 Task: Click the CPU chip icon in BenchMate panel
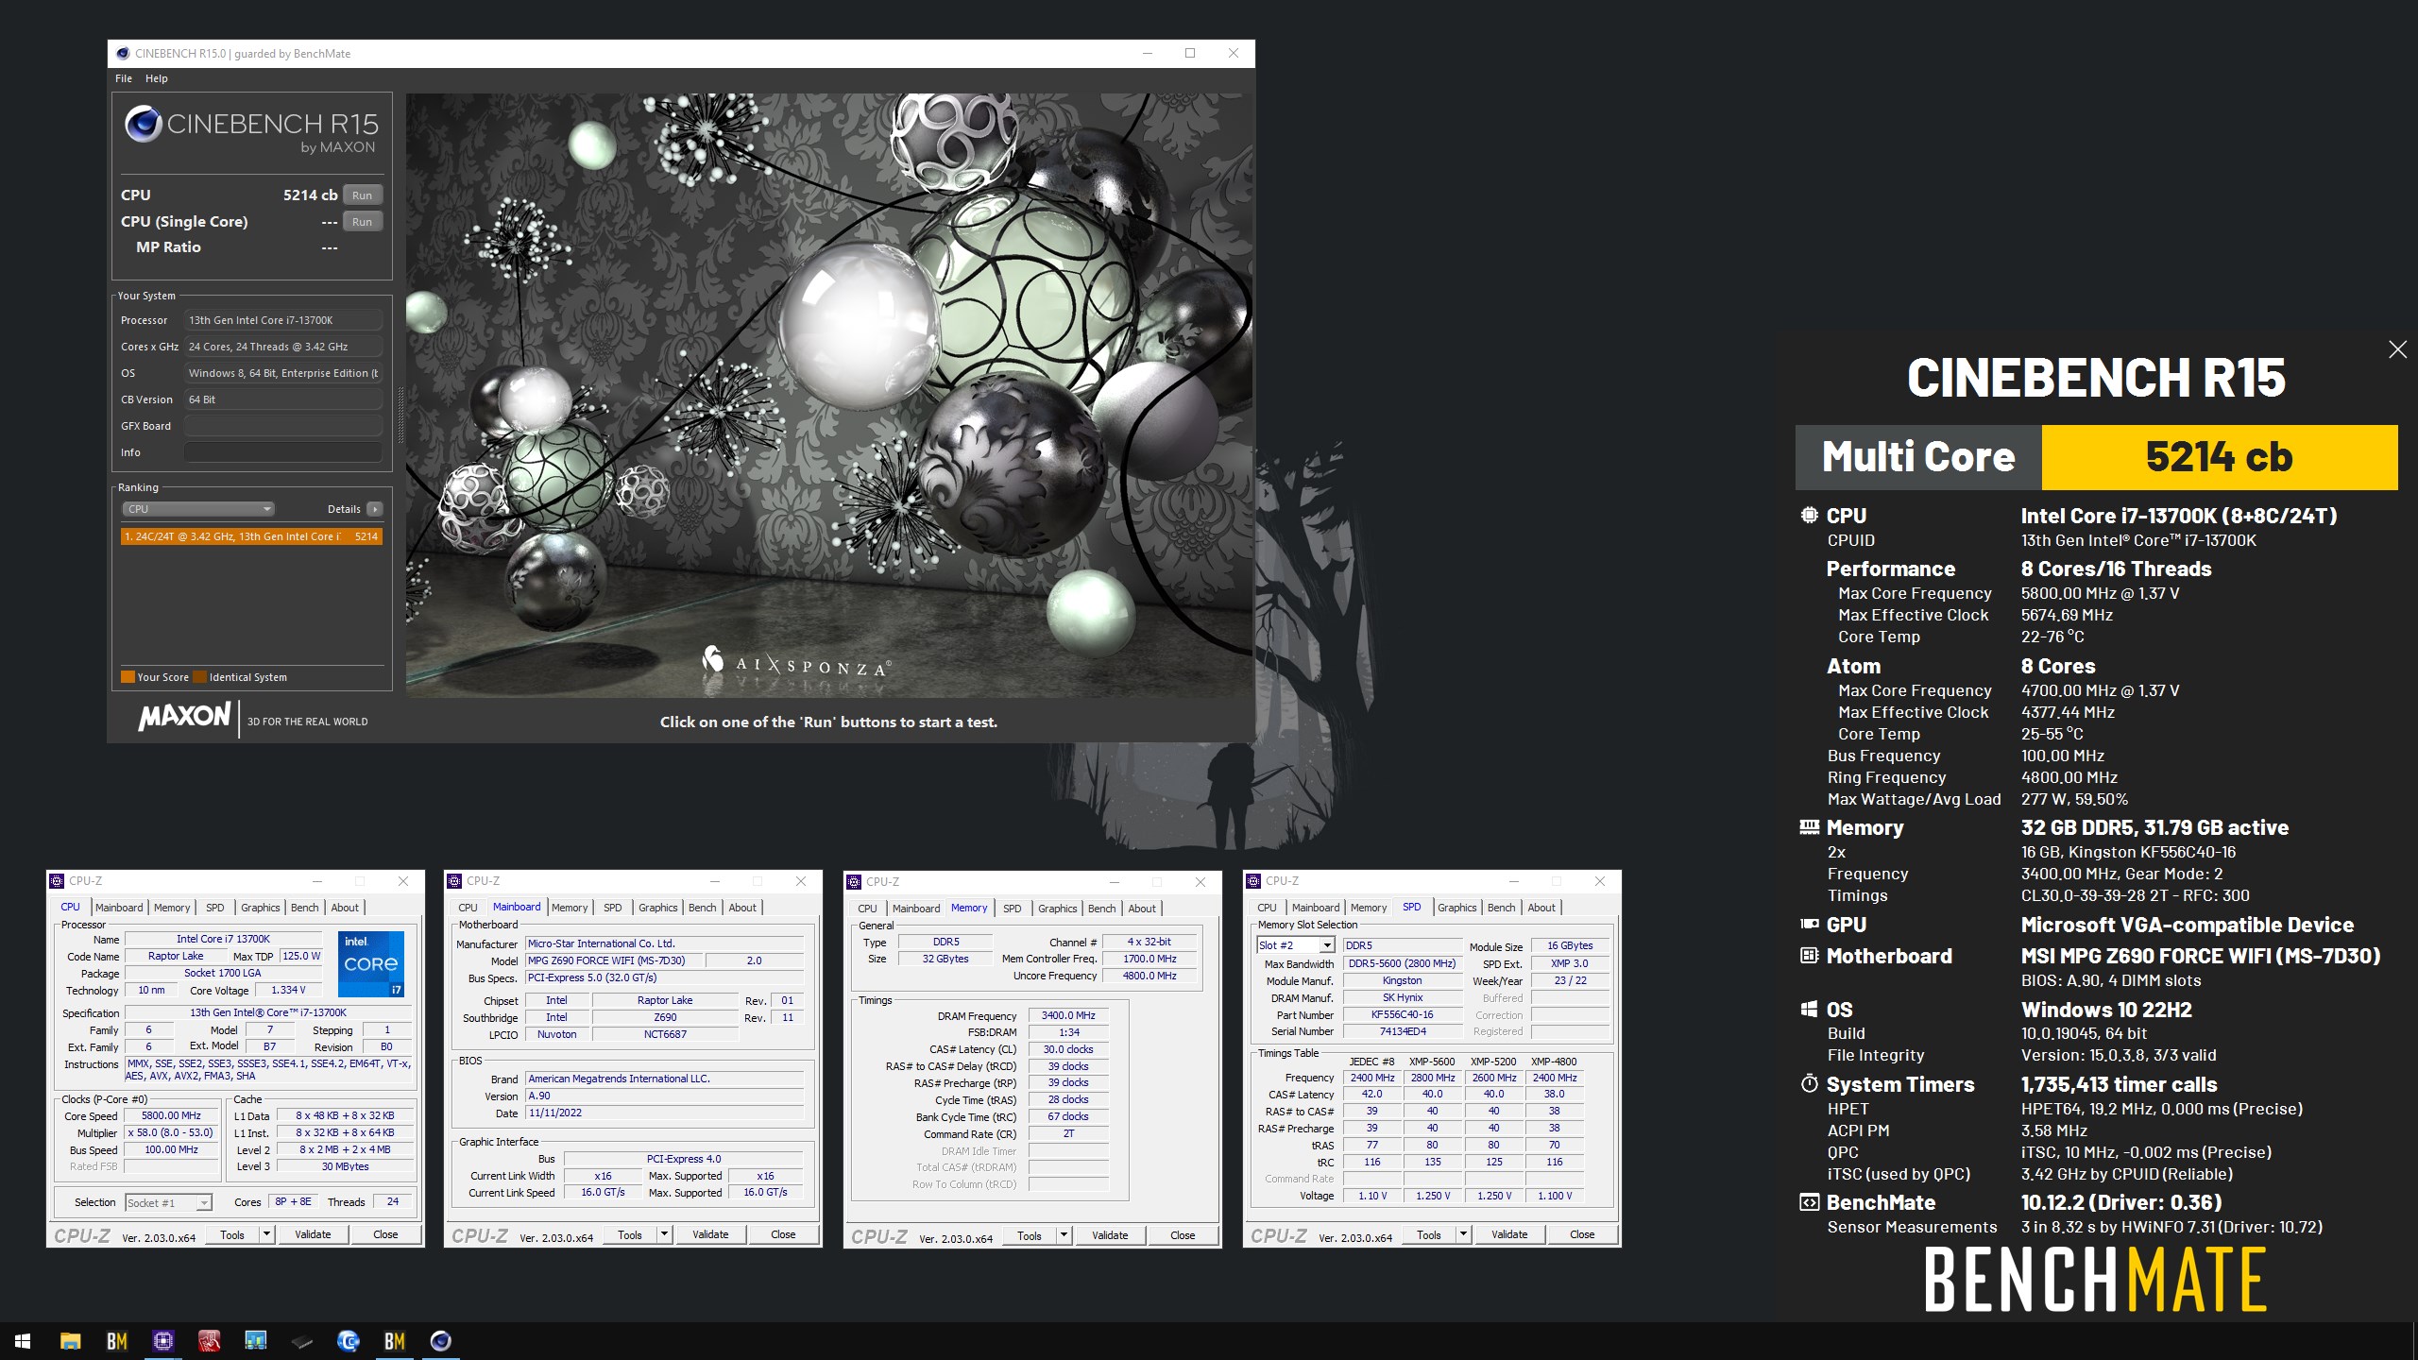[1809, 516]
